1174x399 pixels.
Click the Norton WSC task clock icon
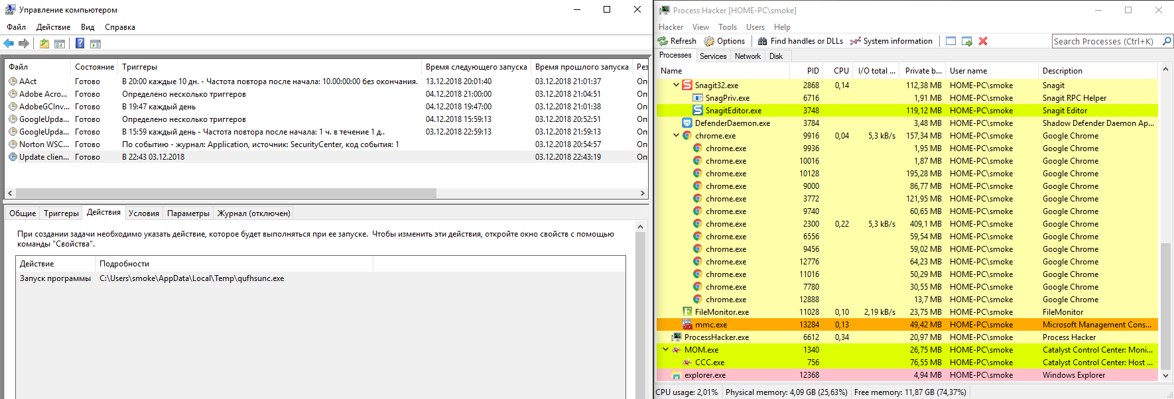pyautogui.click(x=13, y=144)
